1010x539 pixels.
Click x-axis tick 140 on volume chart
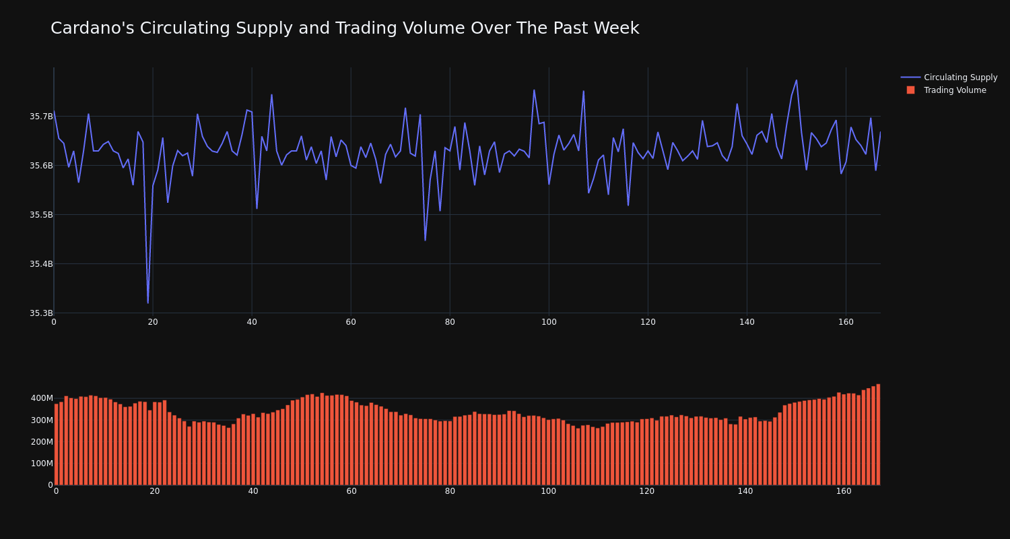tap(745, 491)
